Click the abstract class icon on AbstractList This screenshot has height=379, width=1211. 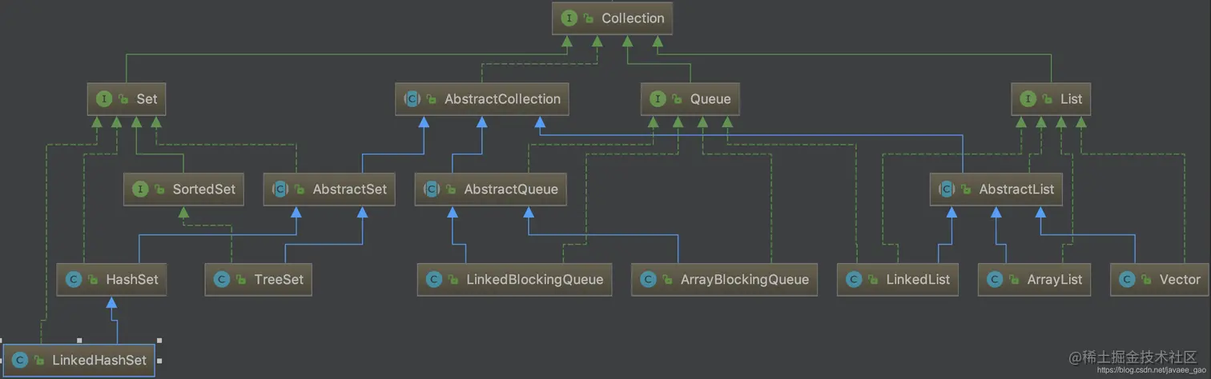click(947, 189)
